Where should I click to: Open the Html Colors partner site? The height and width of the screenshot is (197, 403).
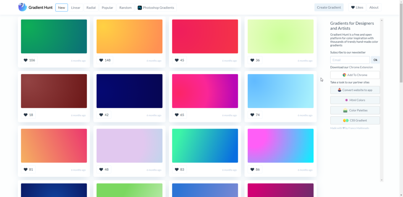click(355, 100)
